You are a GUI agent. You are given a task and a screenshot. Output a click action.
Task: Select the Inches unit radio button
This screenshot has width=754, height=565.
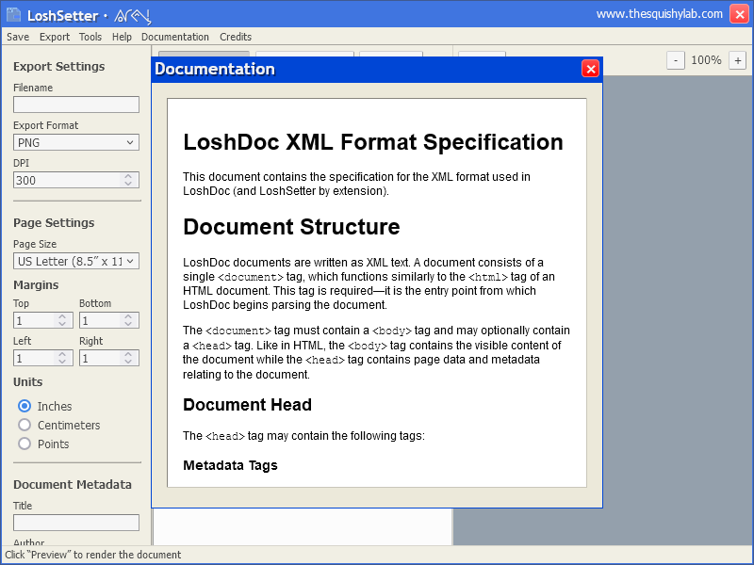pyautogui.click(x=25, y=406)
